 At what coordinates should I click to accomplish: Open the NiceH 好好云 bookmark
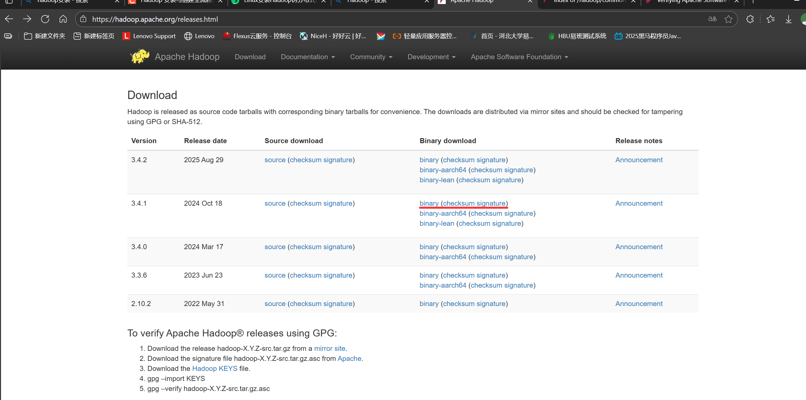(333, 36)
